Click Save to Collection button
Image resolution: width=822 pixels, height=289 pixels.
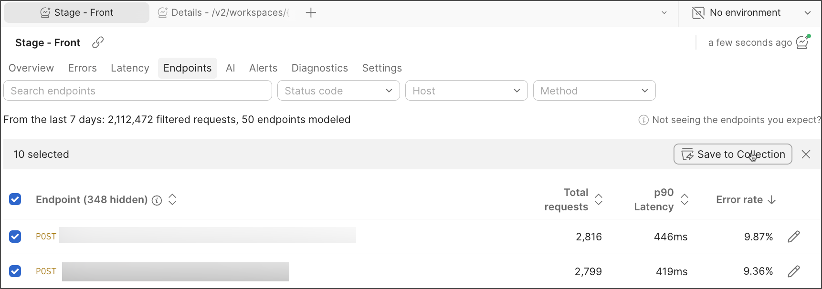732,154
